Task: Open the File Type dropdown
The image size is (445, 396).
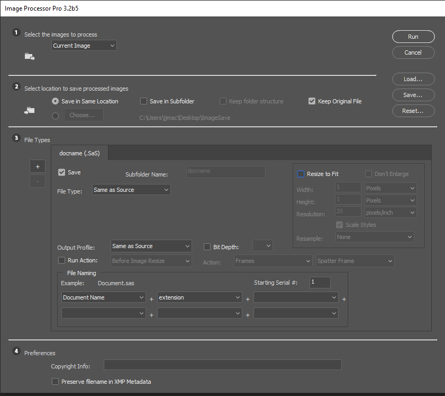Action: (131, 189)
